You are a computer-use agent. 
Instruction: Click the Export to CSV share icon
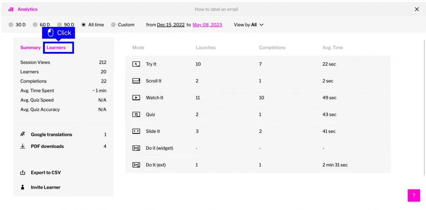coord(23,173)
